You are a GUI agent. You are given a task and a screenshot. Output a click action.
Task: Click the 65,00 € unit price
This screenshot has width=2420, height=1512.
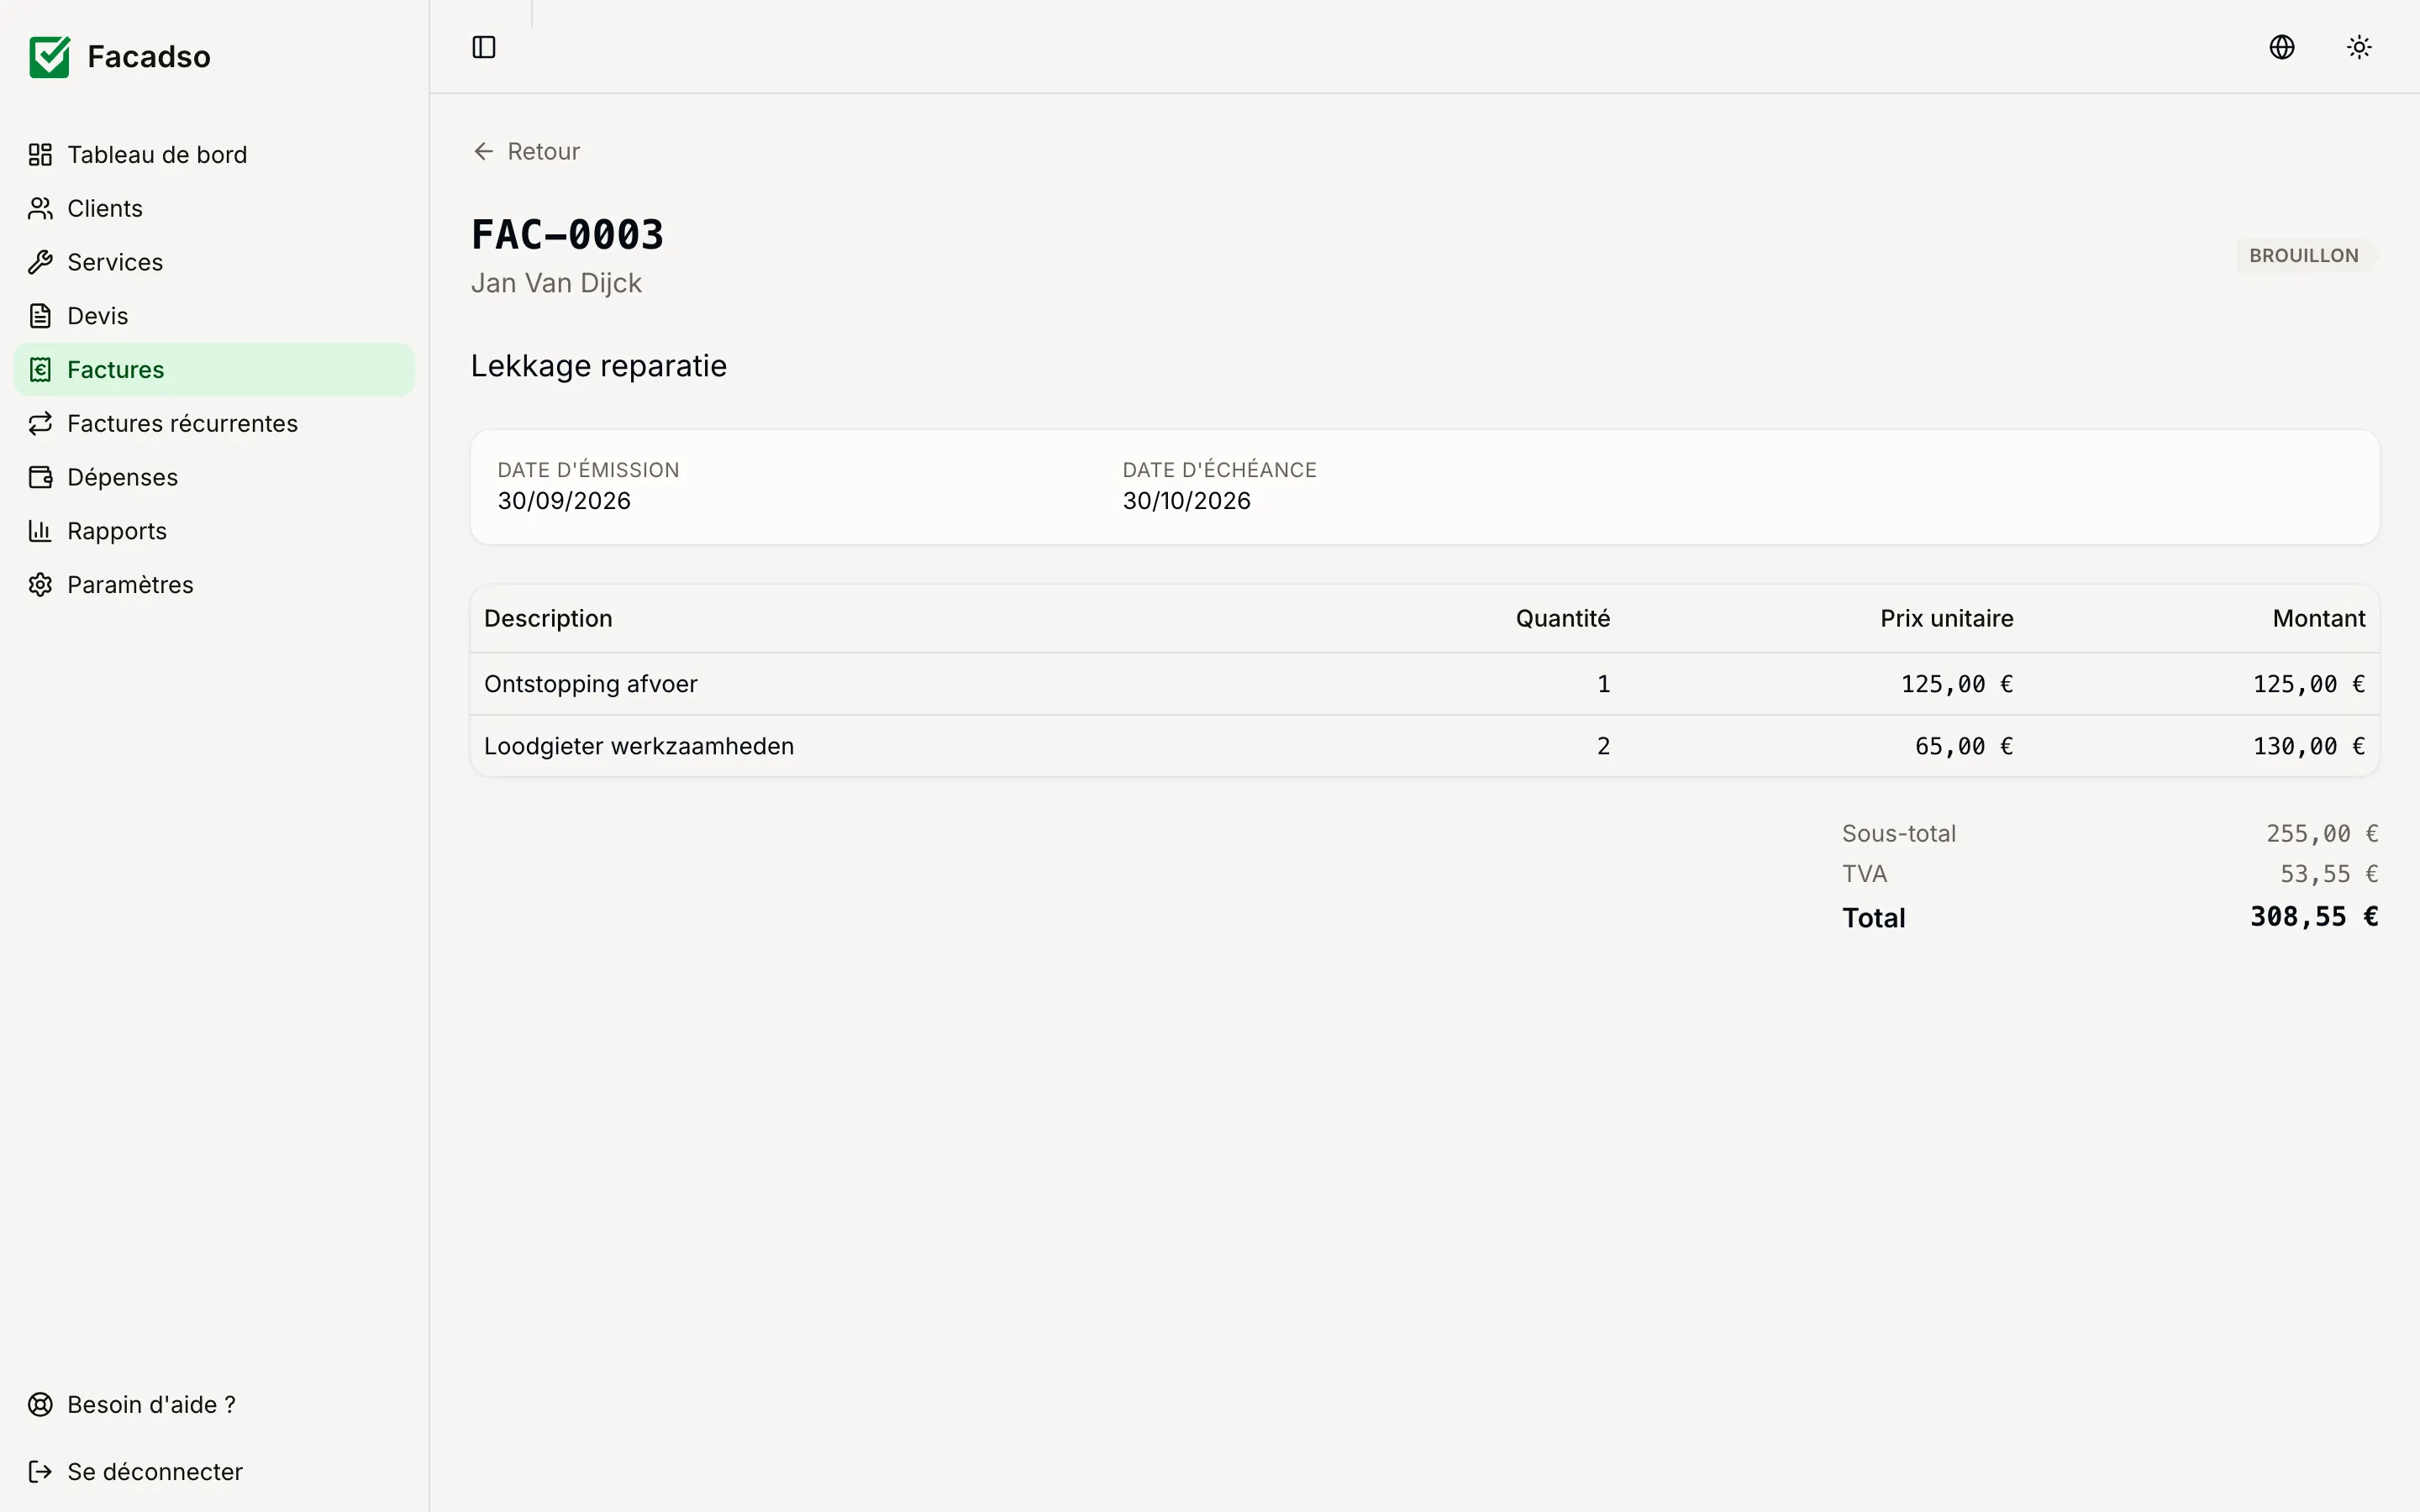coord(1963,746)
